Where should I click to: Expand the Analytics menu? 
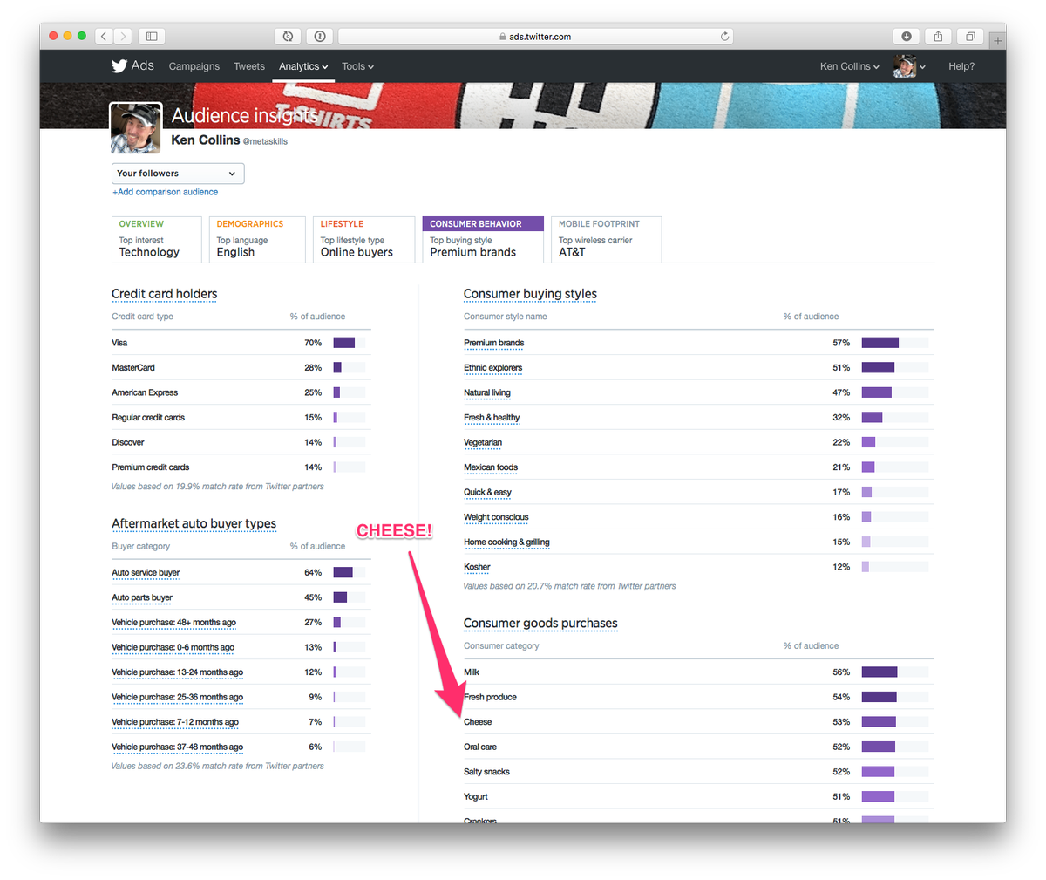303,66
